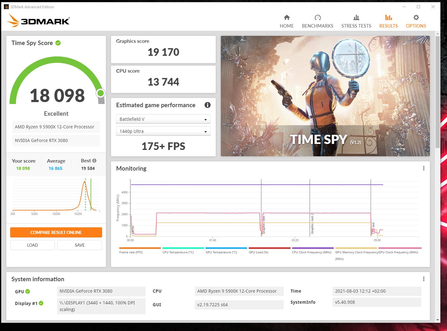This screenshot has width=447, height=331.
Task: Open the RESULTS tab
Action: tap(388, 22)
